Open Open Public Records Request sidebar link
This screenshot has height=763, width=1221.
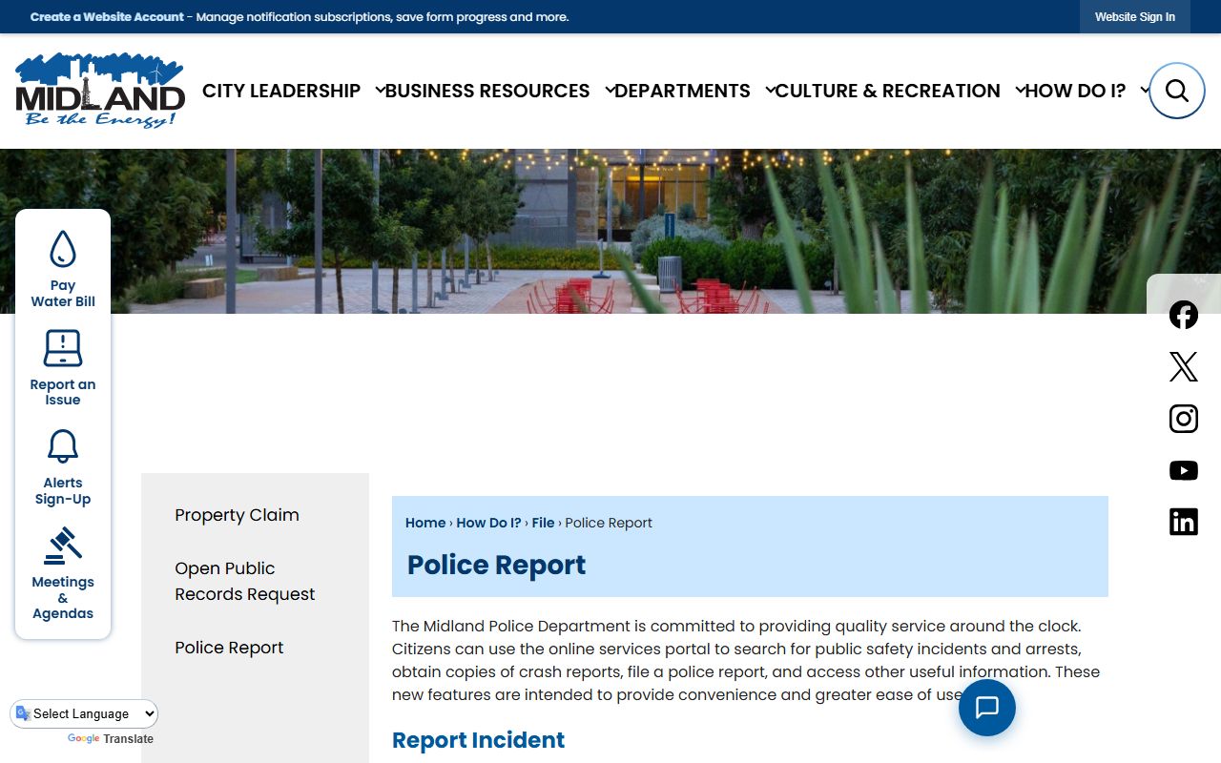(x=244, y=581)
